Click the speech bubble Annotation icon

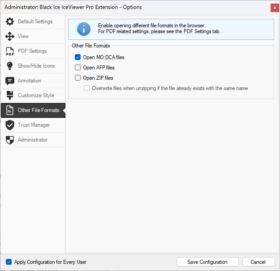pyautogui.click(x=10, y=81)
